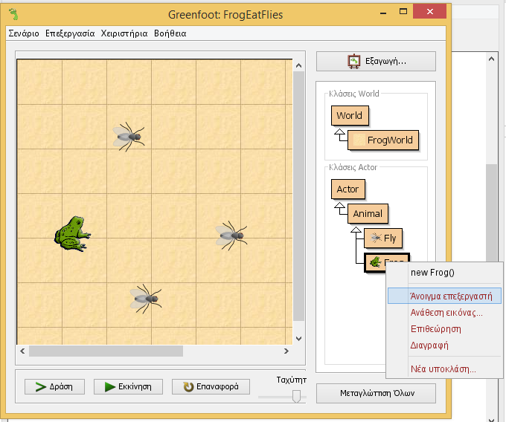Viewport: 506px width, 422px height.
Task: Click the Εξαγωγή... export button
Action: tap(376, 61)
